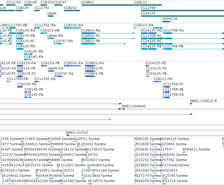
Task: Select the CG11768-PC CDS label
Action: (173, 84)
